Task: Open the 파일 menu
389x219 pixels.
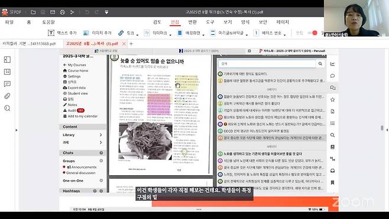Action: tap(9, 22)
